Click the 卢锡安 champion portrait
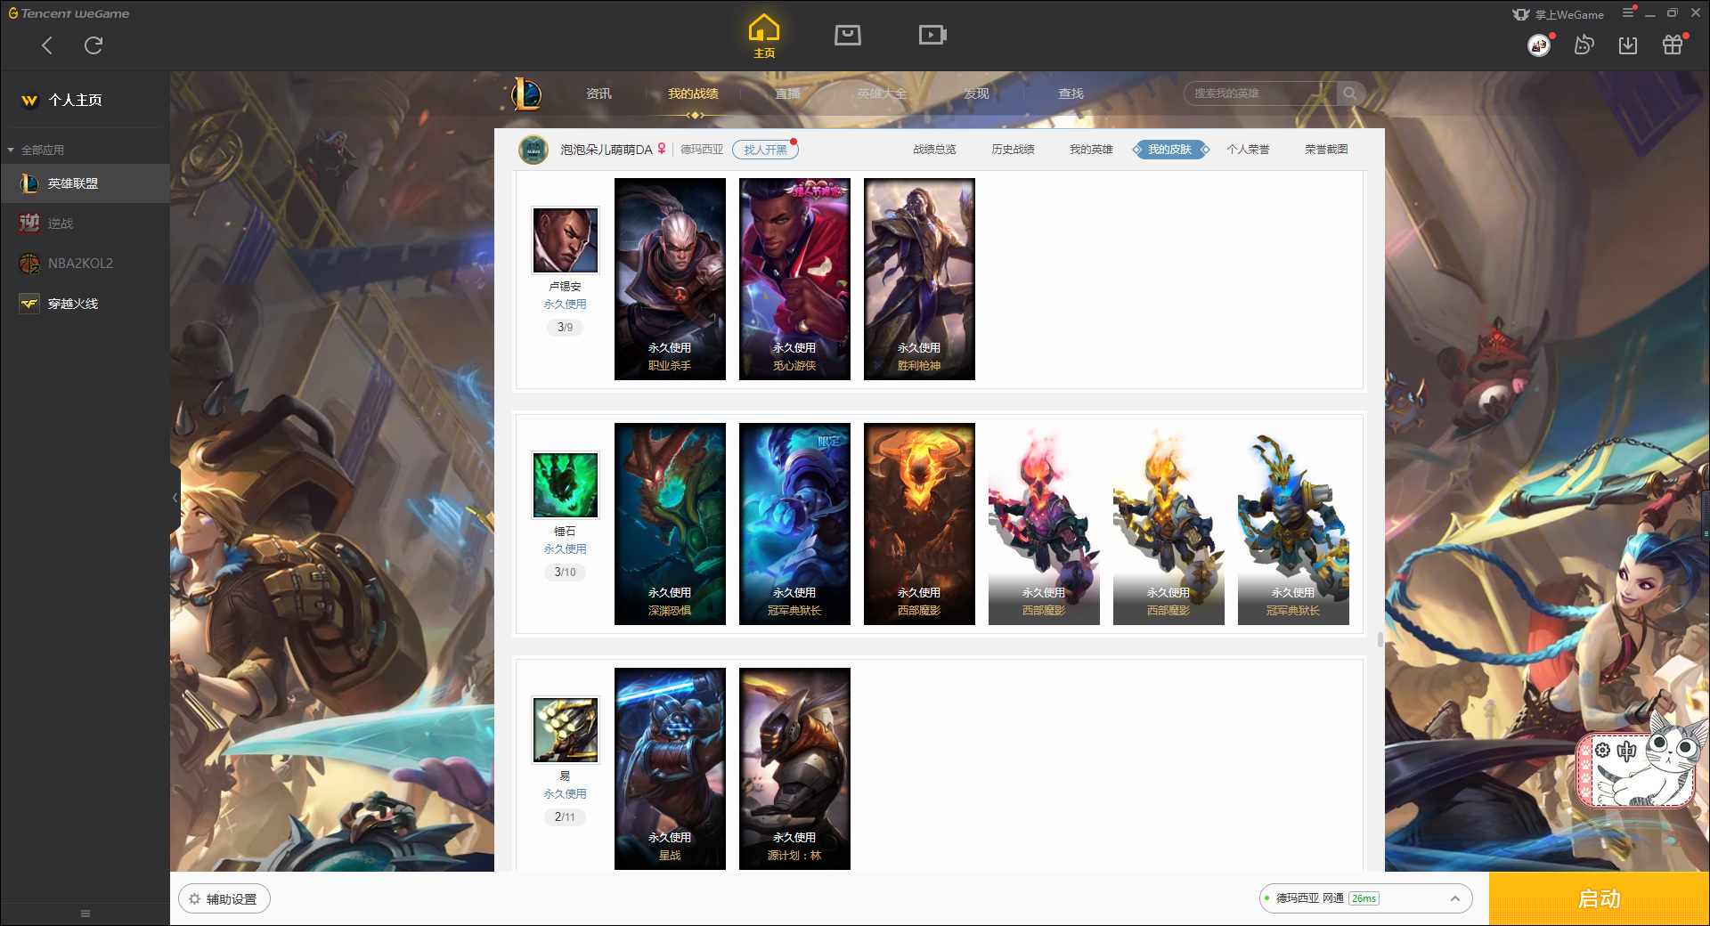 [566, 240]
